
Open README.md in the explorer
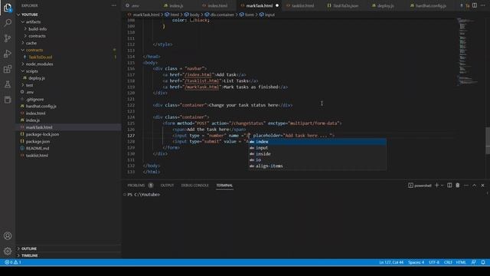point(38,148)
